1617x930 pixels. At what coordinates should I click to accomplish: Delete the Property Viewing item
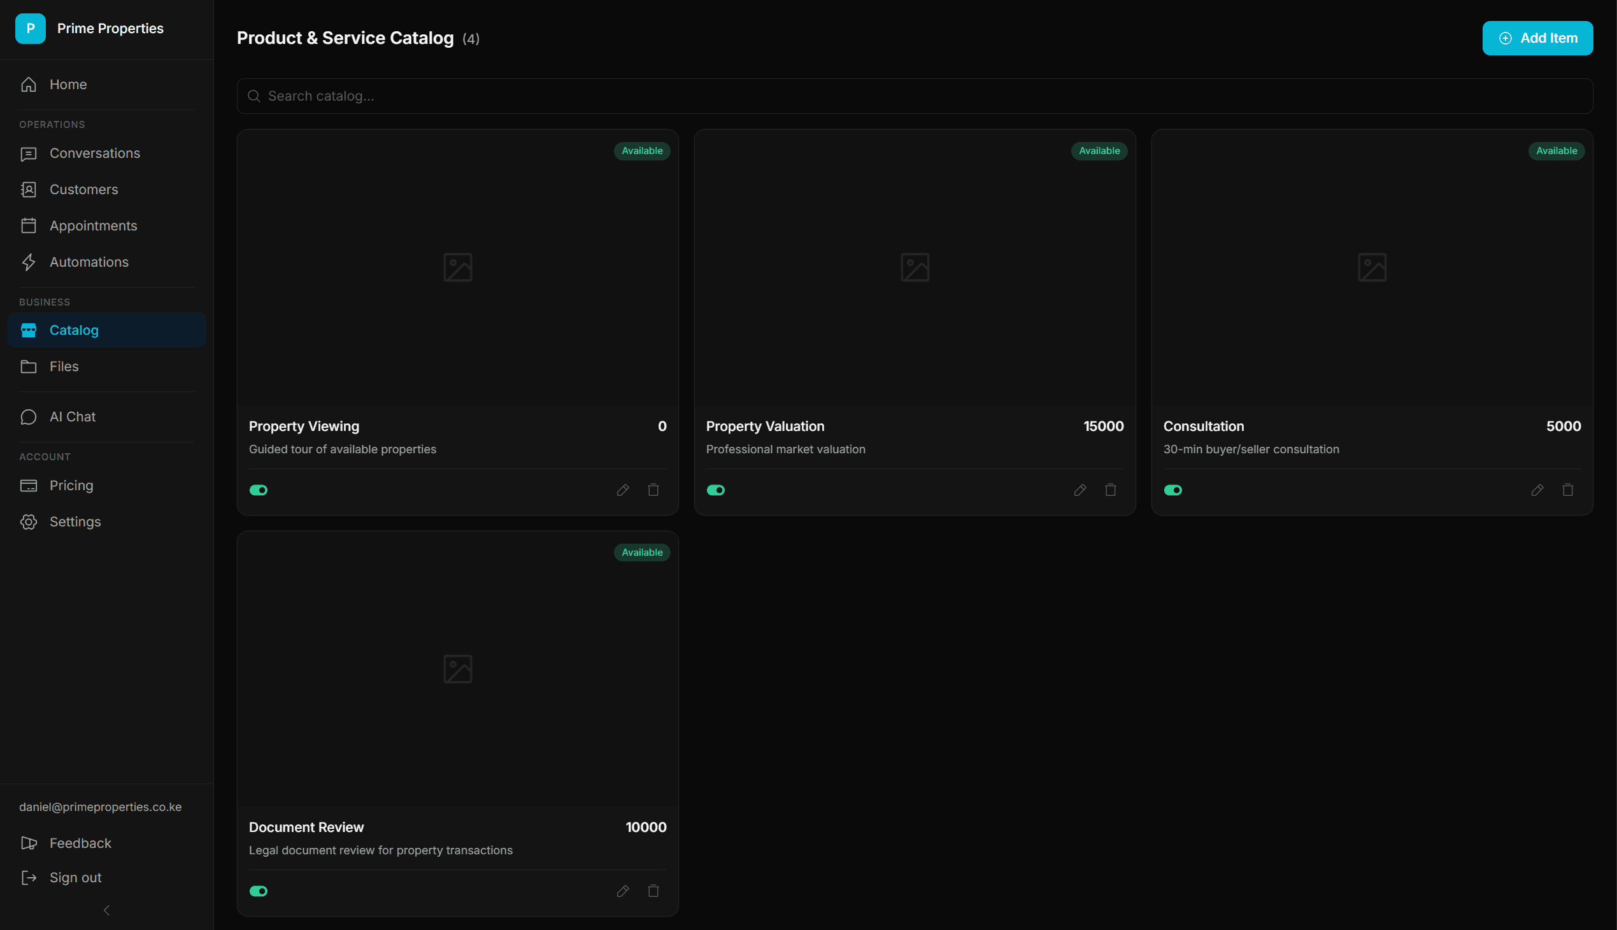(x=653, y=490)
